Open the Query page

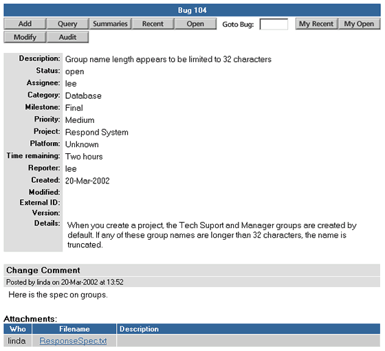click(67, 24)
